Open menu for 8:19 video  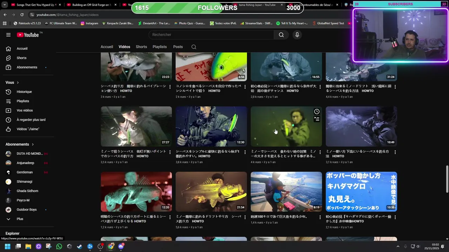(320, 217)
